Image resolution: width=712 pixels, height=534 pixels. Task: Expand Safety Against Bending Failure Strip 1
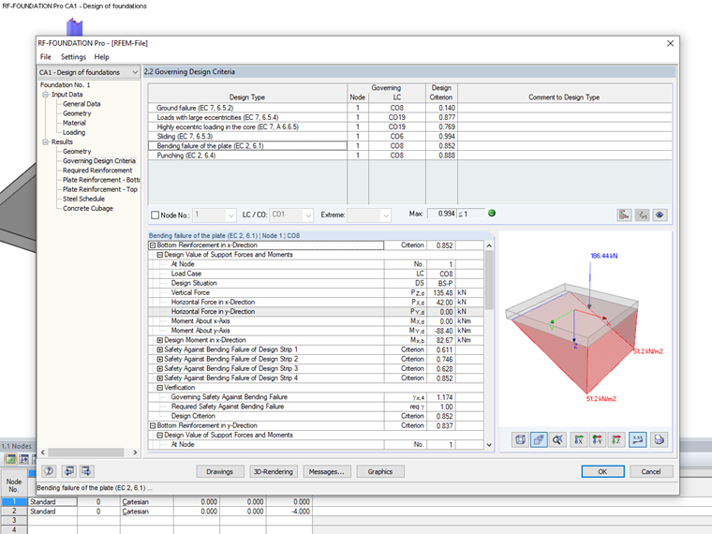pyautogui.click(x=160, y=349)
